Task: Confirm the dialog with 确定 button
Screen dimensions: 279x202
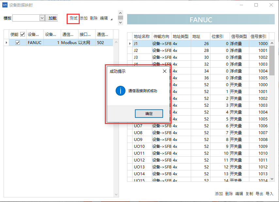Action: pyautogui.click(x=149, y=114)
